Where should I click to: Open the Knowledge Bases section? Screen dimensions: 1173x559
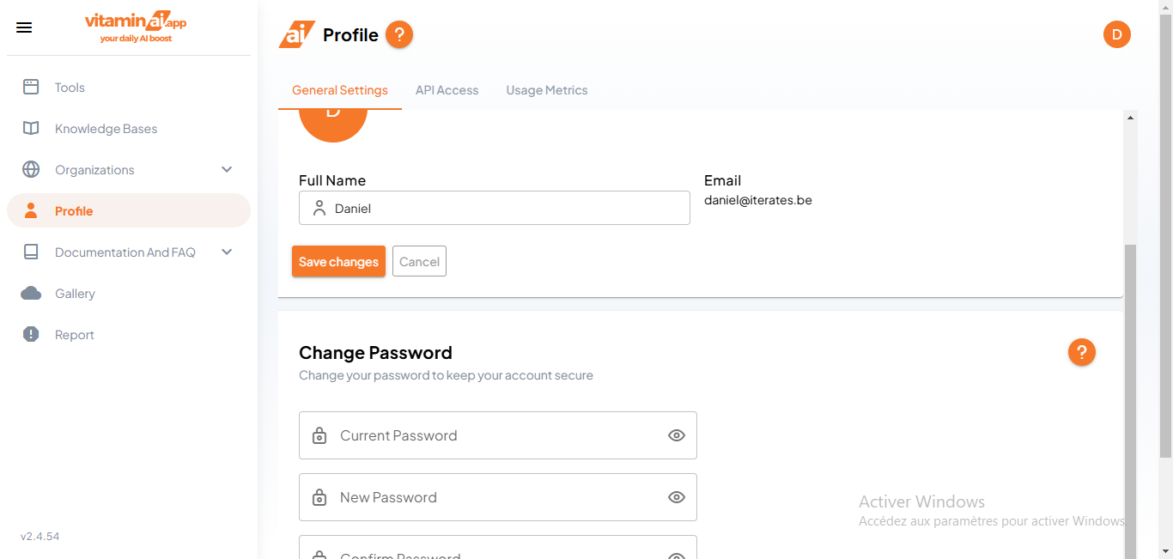coord(31,128)
